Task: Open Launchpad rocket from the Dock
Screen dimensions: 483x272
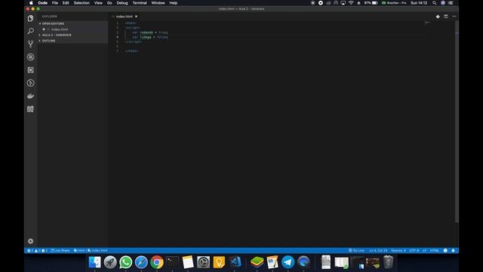Action: pyautogui.click(x=110, y=262)
